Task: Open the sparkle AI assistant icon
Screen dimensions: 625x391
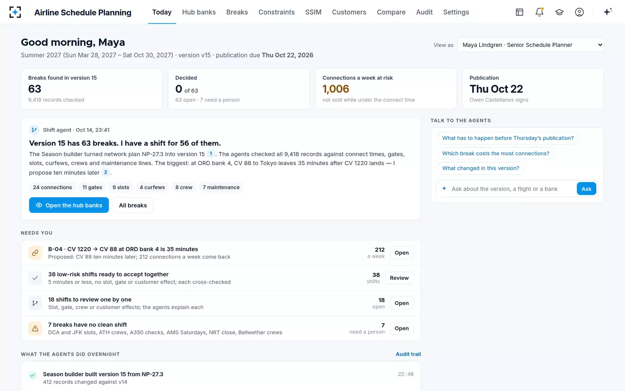Action: pyautogui.click(x=608, y=12)
